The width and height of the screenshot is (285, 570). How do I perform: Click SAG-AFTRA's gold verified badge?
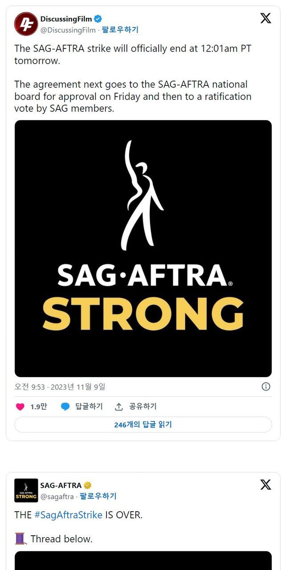pos(88,485)
